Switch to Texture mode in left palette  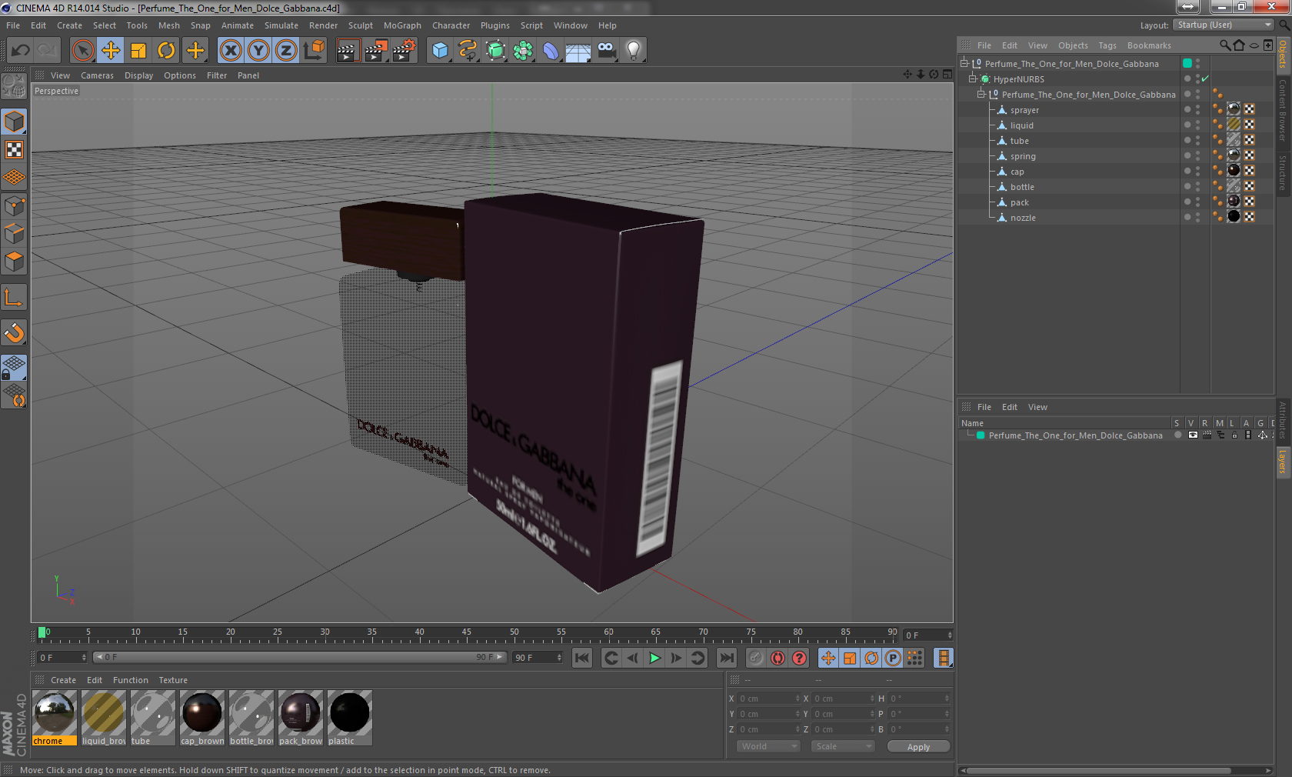(x=15, y=150)
